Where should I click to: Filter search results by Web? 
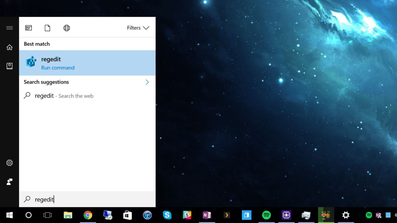67,28
